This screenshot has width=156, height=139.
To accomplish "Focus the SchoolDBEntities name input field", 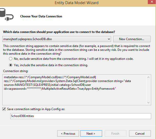I will click(81, 116).
